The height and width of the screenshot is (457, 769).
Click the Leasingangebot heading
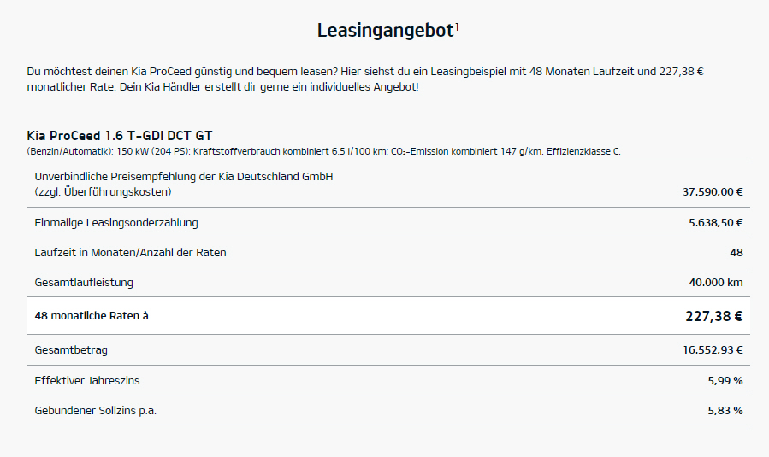click(x=385, y=31)
